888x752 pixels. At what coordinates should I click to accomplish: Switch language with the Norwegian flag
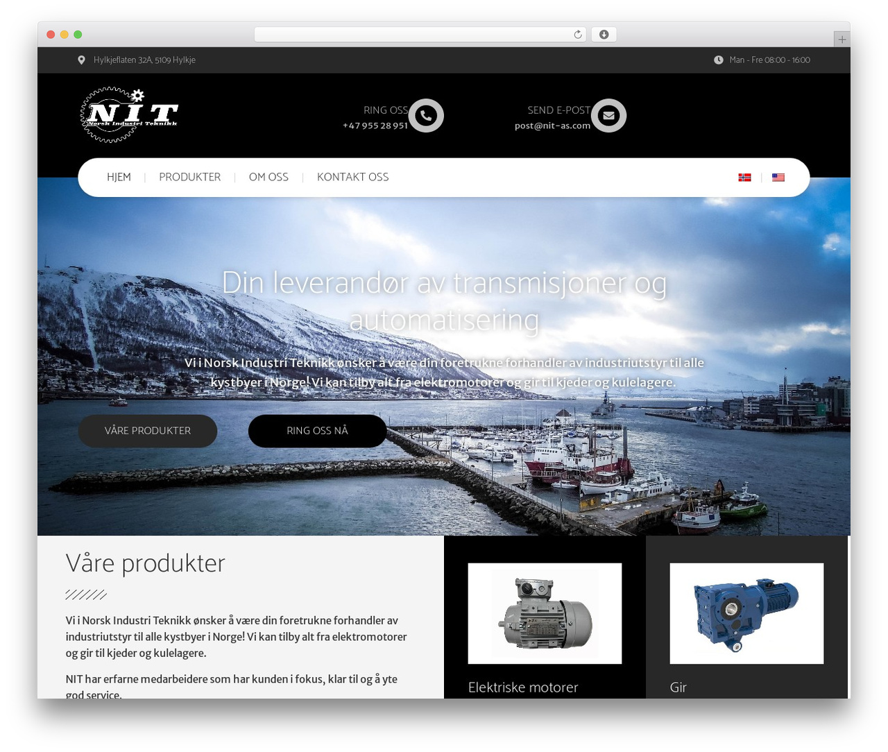(744, 178)
